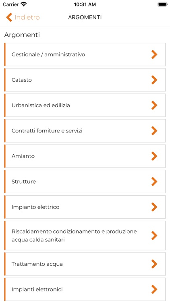
Task: Select the Catasto list item
Action: [x=85, y=80]
